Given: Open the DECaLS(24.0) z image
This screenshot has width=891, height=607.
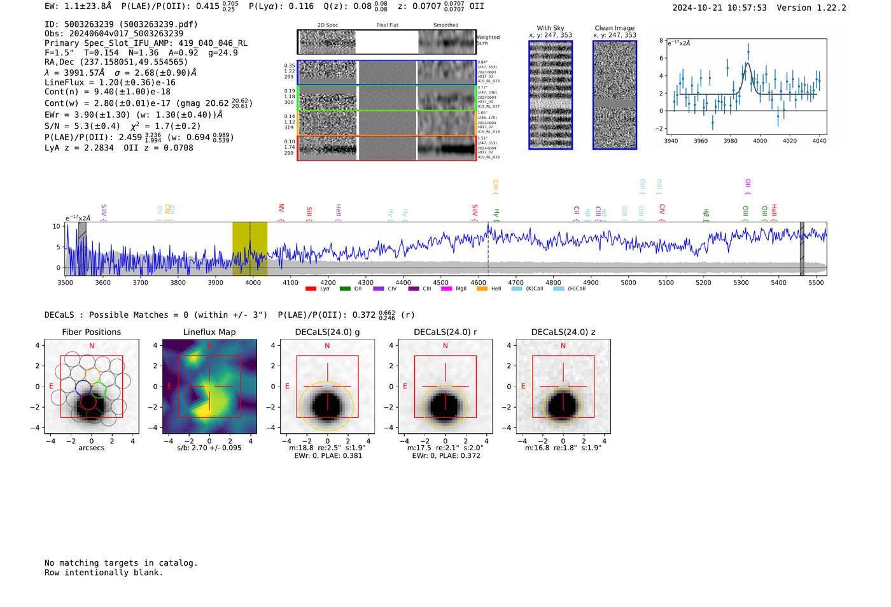Looking at the screenshot, I should [563, 387].
